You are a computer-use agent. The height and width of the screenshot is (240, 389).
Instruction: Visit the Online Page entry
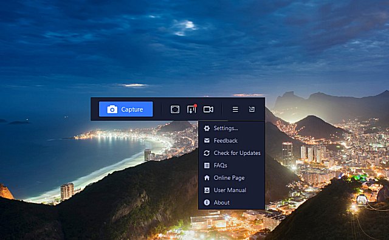229,178
